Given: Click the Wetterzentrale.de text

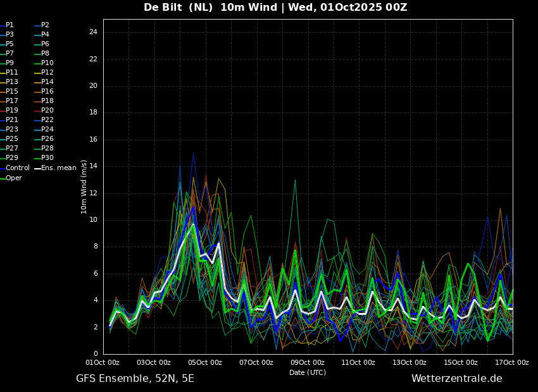Looking at the screenshot, I should pos(457,379).
